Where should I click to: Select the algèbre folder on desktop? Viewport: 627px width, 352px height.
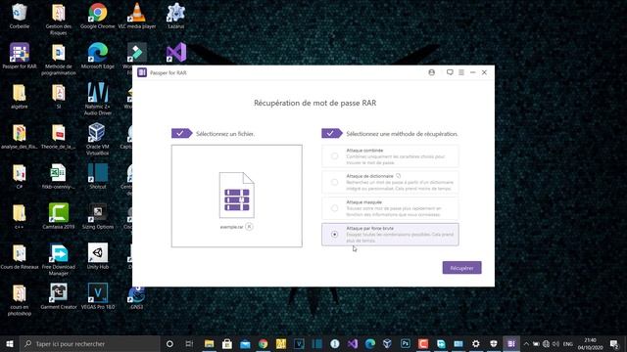20,96
